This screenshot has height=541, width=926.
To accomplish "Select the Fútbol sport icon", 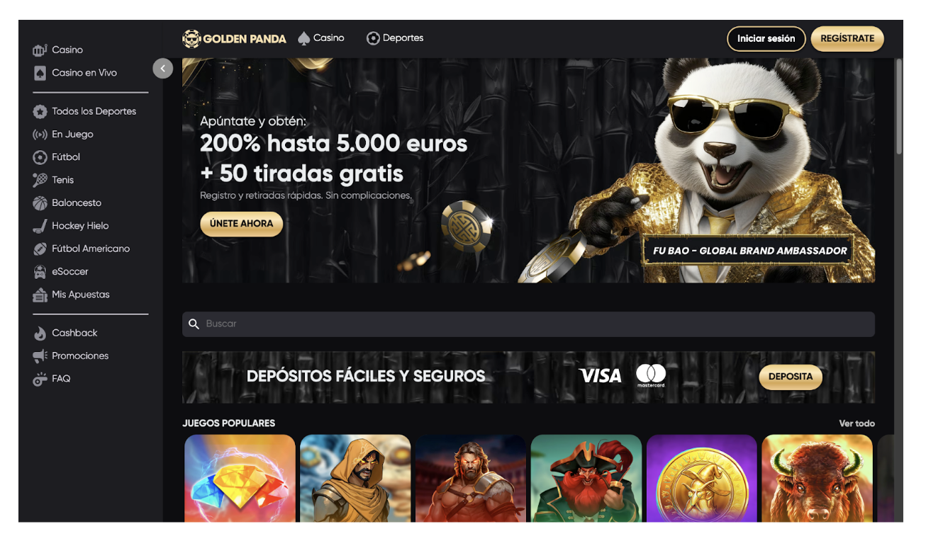I will pos(40,157).
